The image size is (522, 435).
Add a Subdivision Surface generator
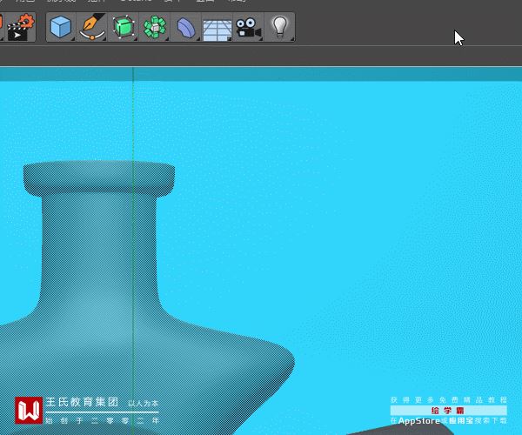click(124, 27)
